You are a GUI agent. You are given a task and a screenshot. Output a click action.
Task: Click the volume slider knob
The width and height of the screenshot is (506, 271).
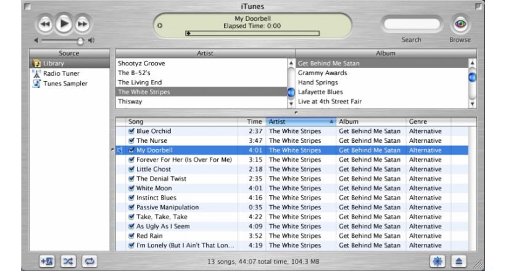pyautogui.click(x=80, y=41)
